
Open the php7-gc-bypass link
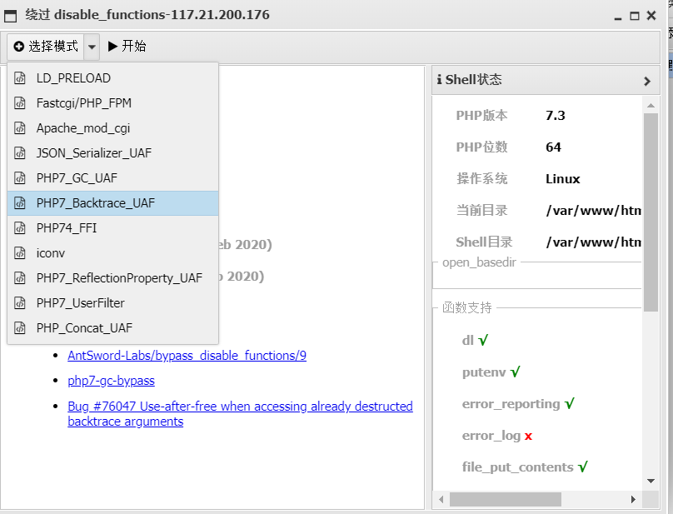(111, 381)
